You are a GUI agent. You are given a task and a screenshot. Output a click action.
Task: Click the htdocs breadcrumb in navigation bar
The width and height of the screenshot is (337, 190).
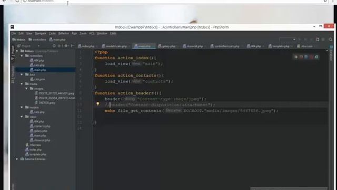(19, 40)
